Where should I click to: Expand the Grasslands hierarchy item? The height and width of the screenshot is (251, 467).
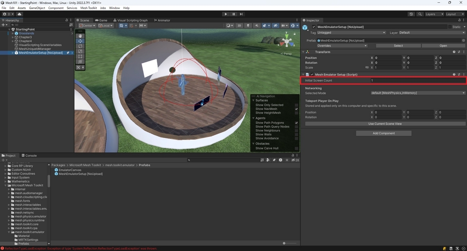(13, 33)
